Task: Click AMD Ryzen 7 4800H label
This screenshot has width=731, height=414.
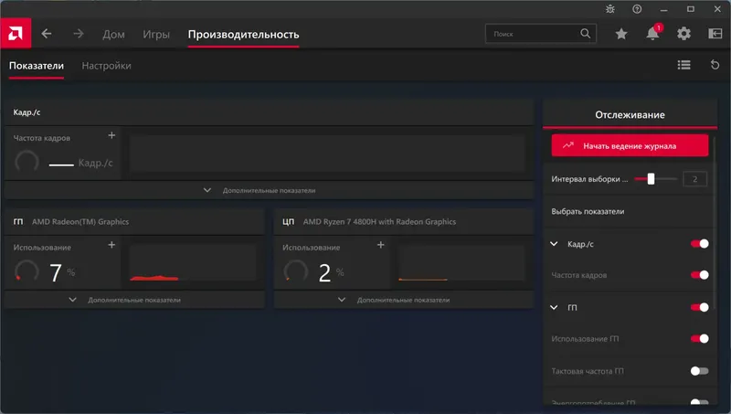Action: (x=379, y=222)
